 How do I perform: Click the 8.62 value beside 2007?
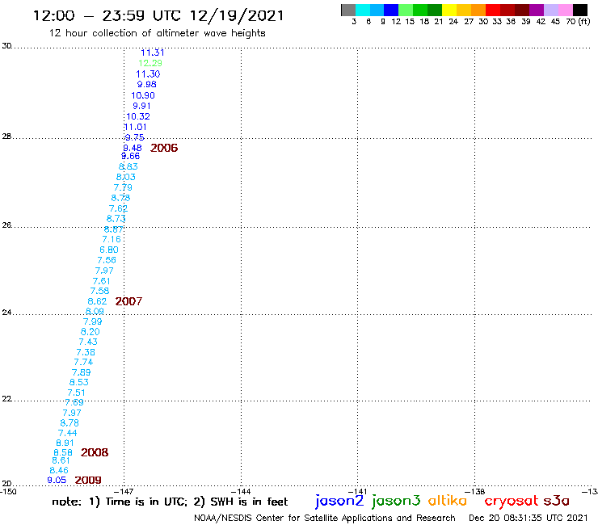[x=97, y=301]
